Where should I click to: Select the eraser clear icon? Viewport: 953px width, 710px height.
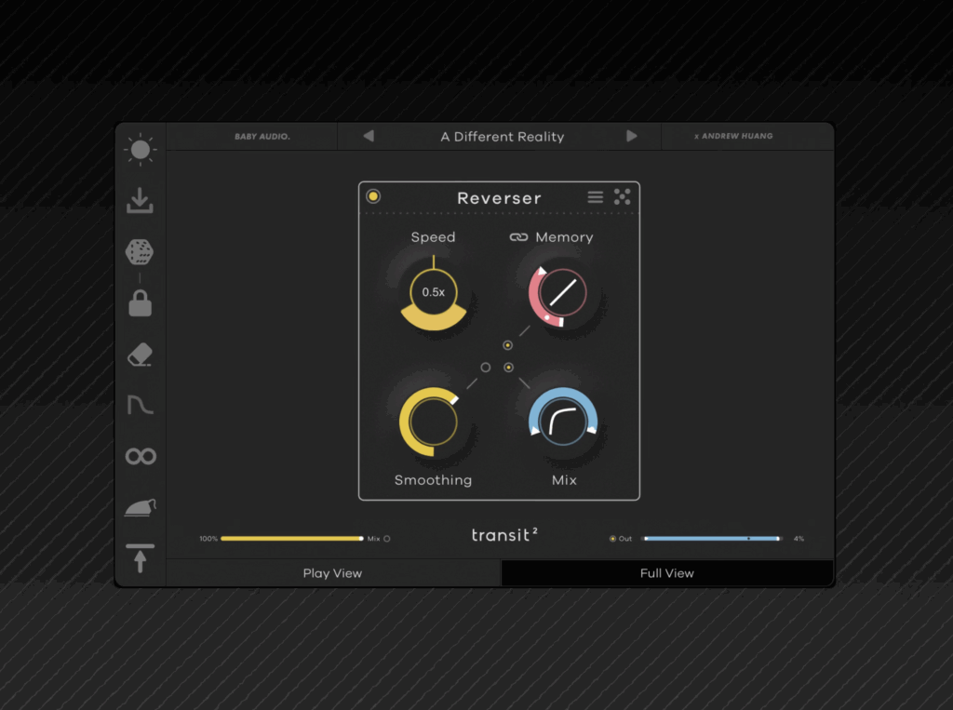(x=140, y=355)
